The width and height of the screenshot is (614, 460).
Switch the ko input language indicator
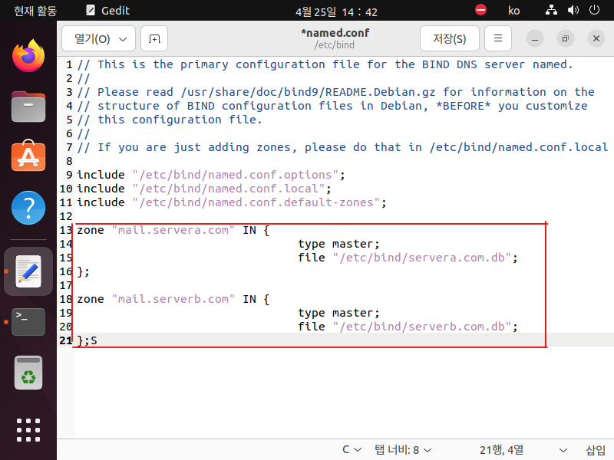tap(513, 11)
